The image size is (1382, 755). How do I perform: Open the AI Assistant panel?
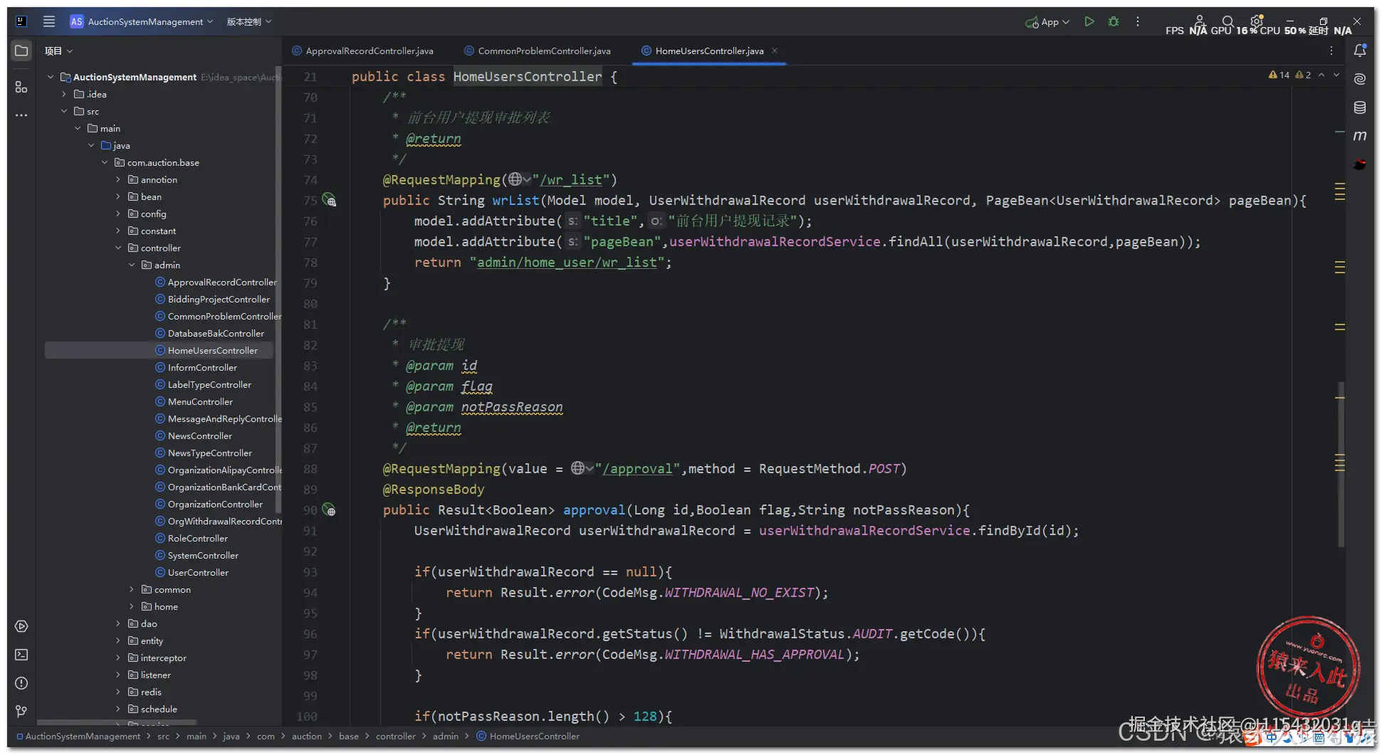1360,79
